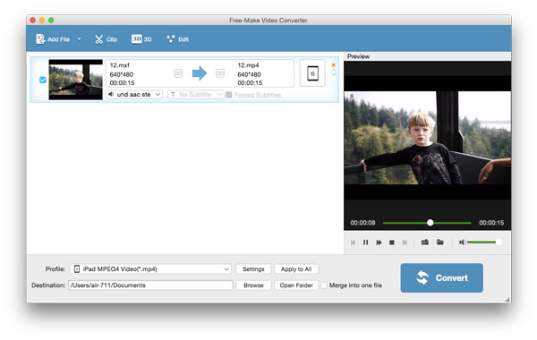Skip to the next item in the preview
This screenshot has height=340, width=537.
405,242
